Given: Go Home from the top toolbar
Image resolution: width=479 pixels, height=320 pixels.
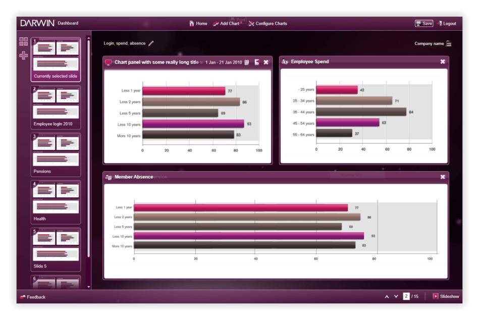Looking at the screenshot, I should (199, 23).
